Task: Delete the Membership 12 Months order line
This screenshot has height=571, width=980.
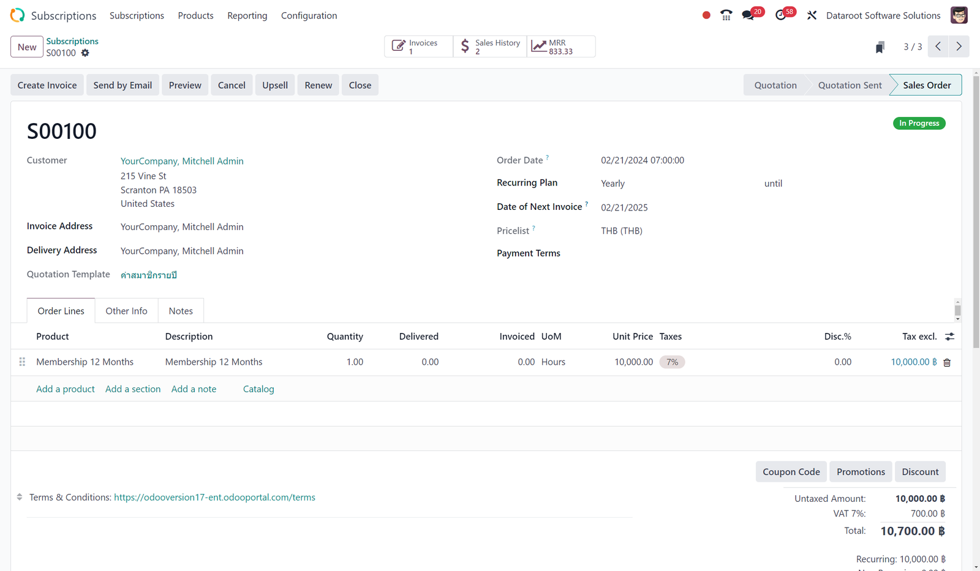Action: tap(947, 362)
